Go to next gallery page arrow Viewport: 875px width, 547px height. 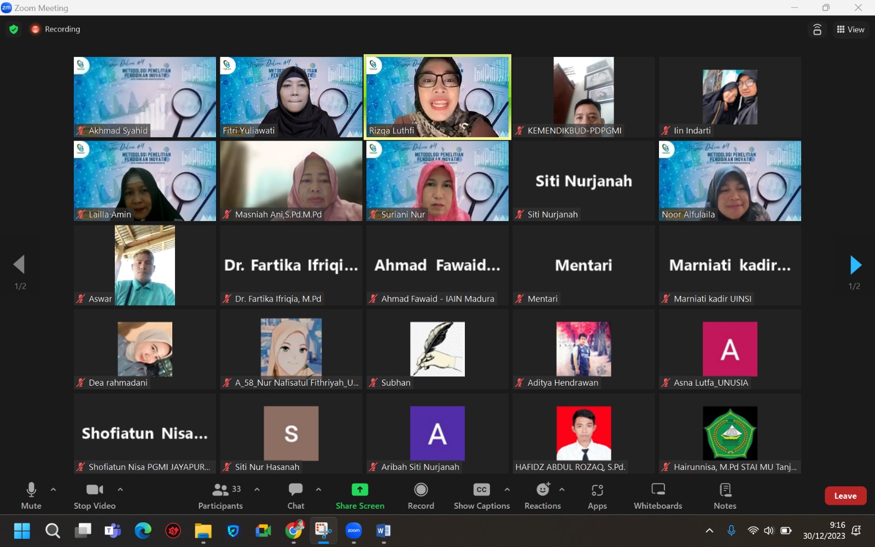point(855,265)
